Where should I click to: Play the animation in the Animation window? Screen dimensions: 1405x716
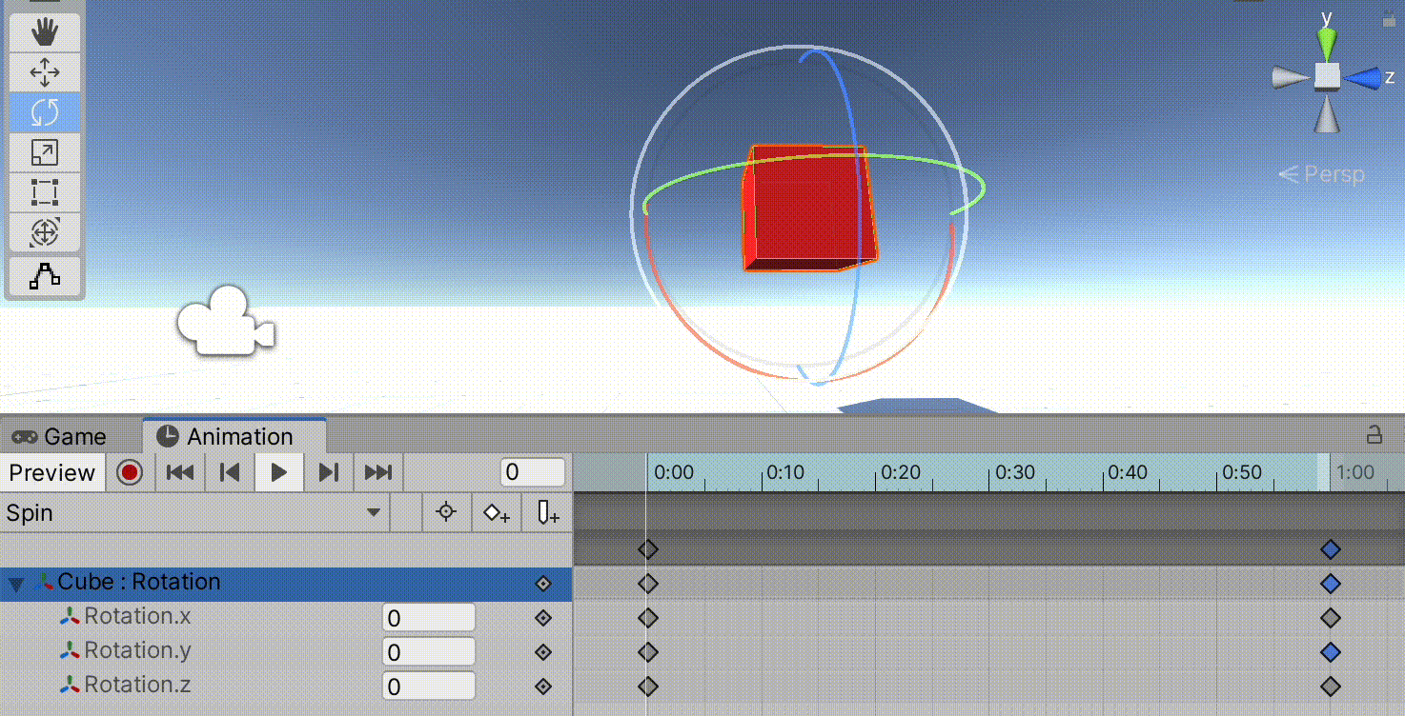(278, 471)
